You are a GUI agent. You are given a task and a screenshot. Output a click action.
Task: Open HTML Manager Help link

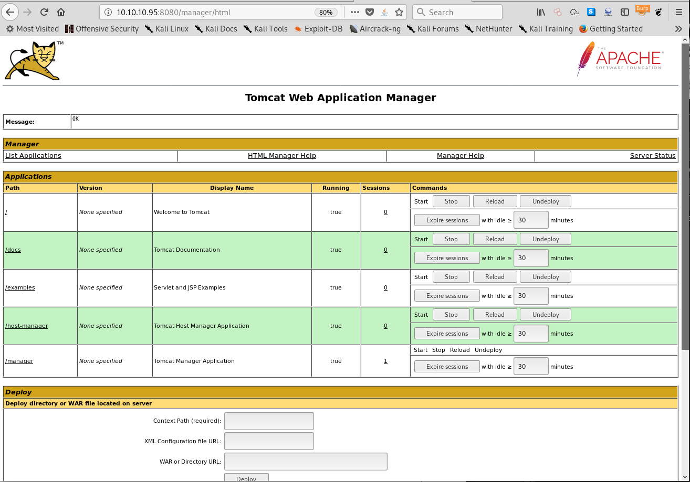coord(282,156)
